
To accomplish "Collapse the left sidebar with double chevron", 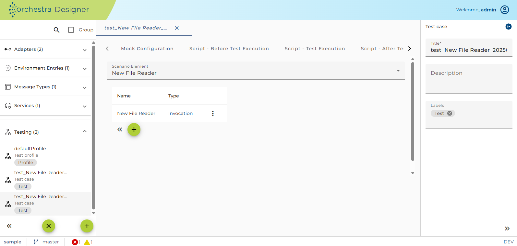I will click(x=9, y=226).
